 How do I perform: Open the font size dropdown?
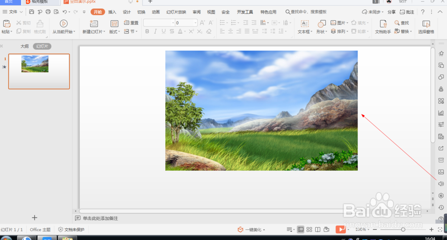[195, 23]
